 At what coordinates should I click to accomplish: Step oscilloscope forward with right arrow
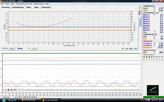pos(21,90)
